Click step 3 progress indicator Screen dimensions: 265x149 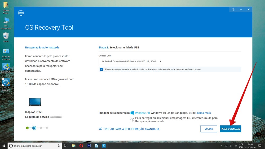click(x=41, y=128)
